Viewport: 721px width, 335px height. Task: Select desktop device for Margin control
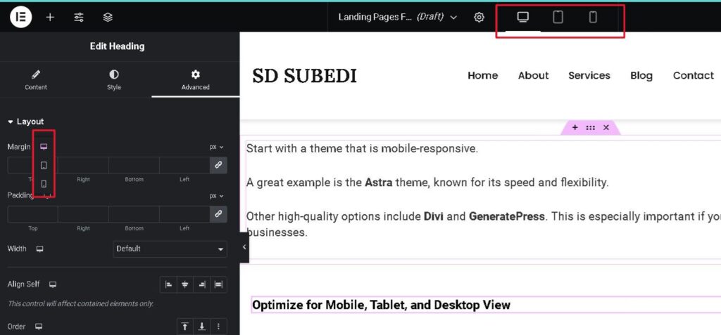click(x=44, y=146)
